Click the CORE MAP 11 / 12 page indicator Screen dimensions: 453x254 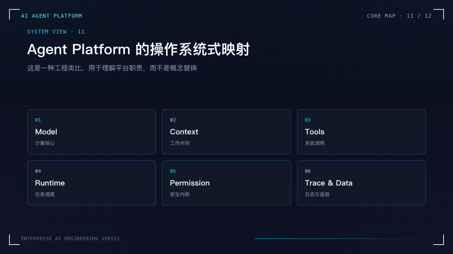click(399, 16)
